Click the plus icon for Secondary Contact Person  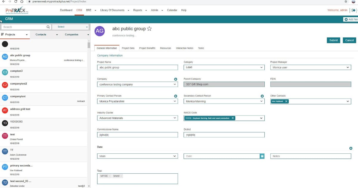point(262,96)
